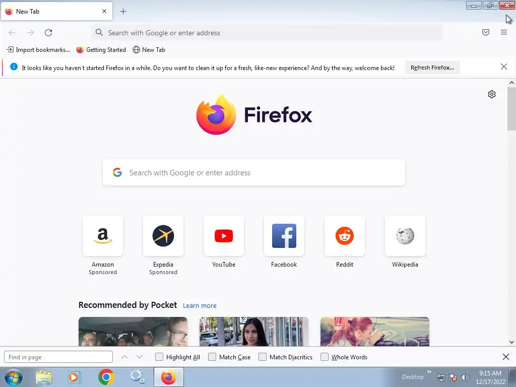Image resolution: width=516 pixels, height=387 pixels.
Task: Launch media player from taskbar
Action: pyautogui.click(x=75, y=377)
